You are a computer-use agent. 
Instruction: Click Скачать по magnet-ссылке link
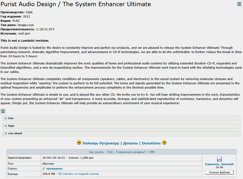(x=81, y=173)
